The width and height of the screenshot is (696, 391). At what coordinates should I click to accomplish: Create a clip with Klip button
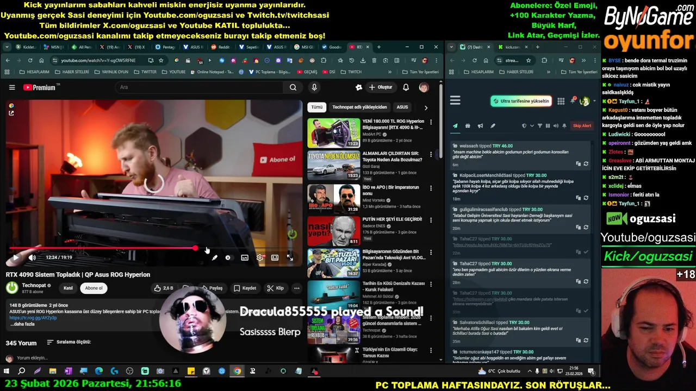[x=276, y=288]
